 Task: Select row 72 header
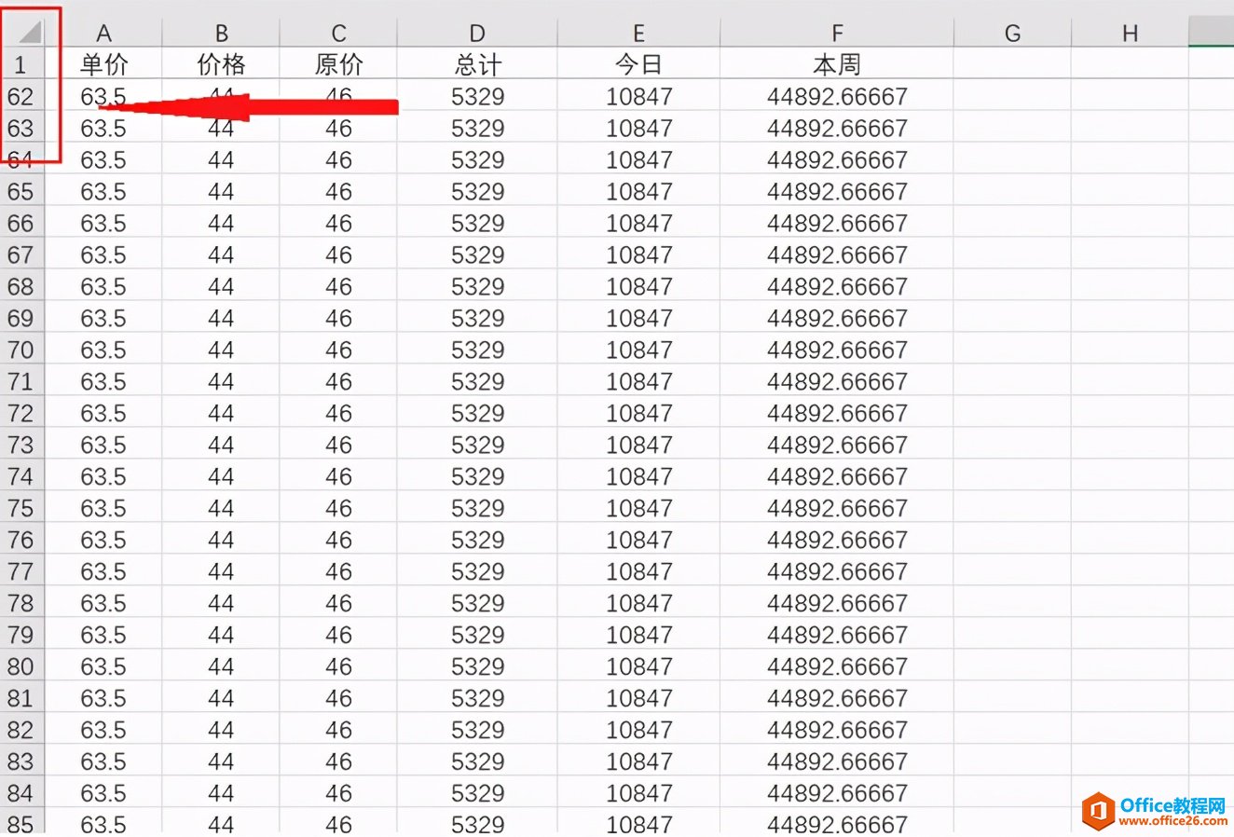click(x=21, y=413)
